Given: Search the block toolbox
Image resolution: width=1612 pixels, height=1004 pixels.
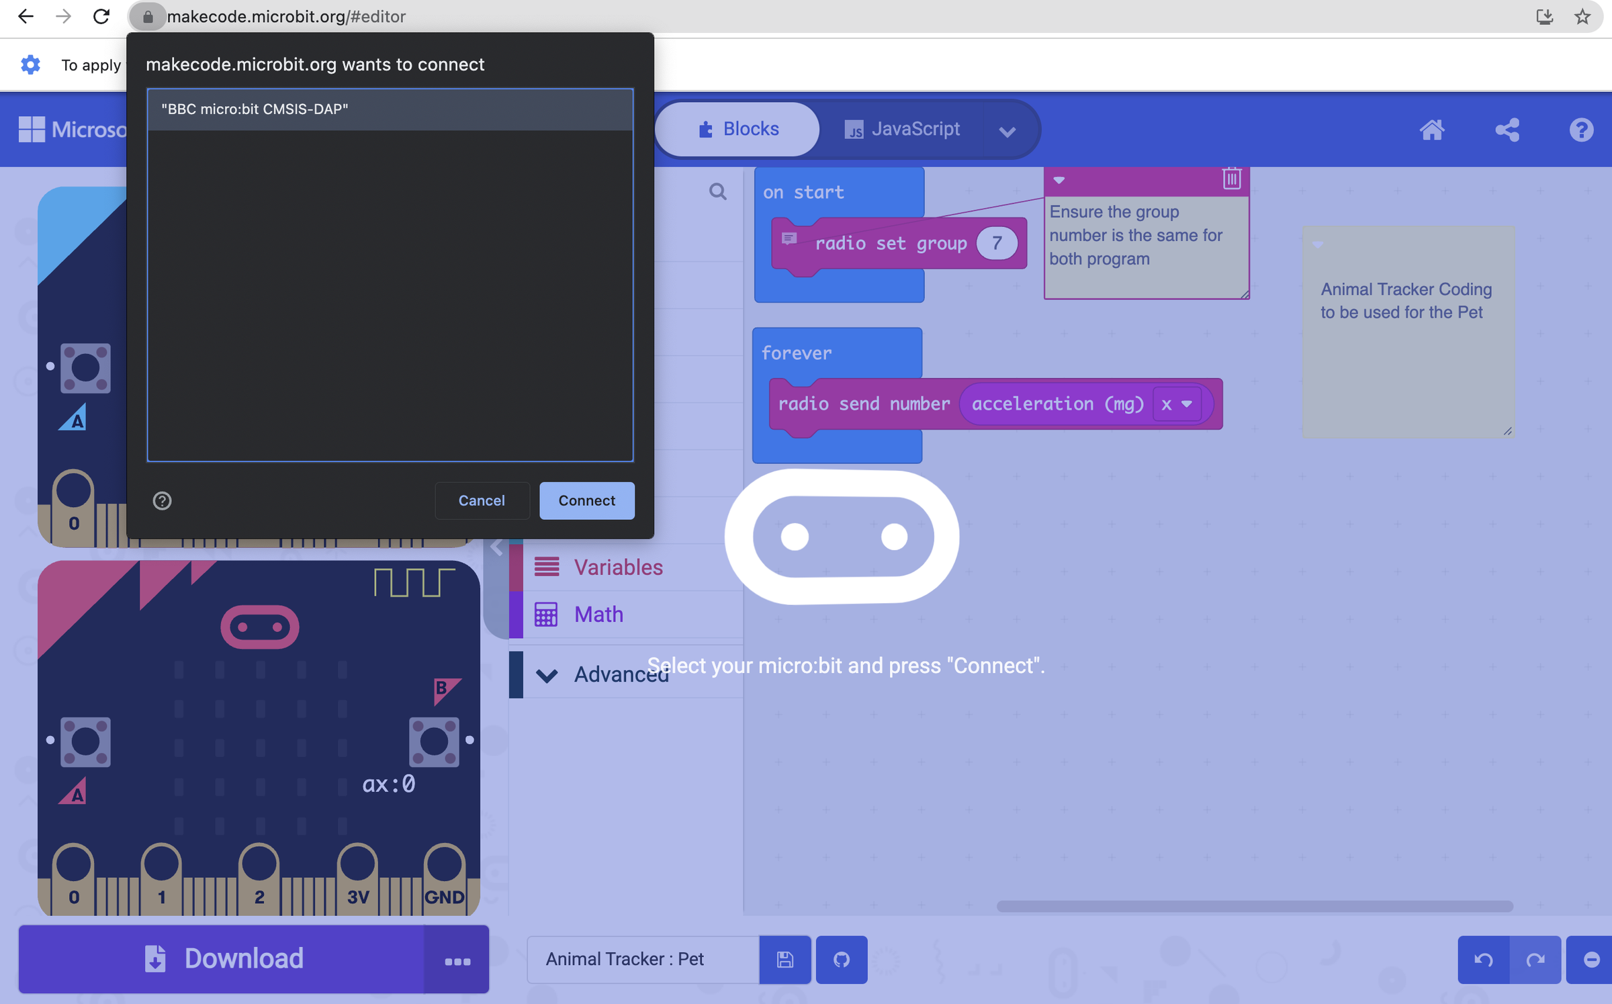Looking at the screenshot, I should pyautogui.click(x=718, y=192).
